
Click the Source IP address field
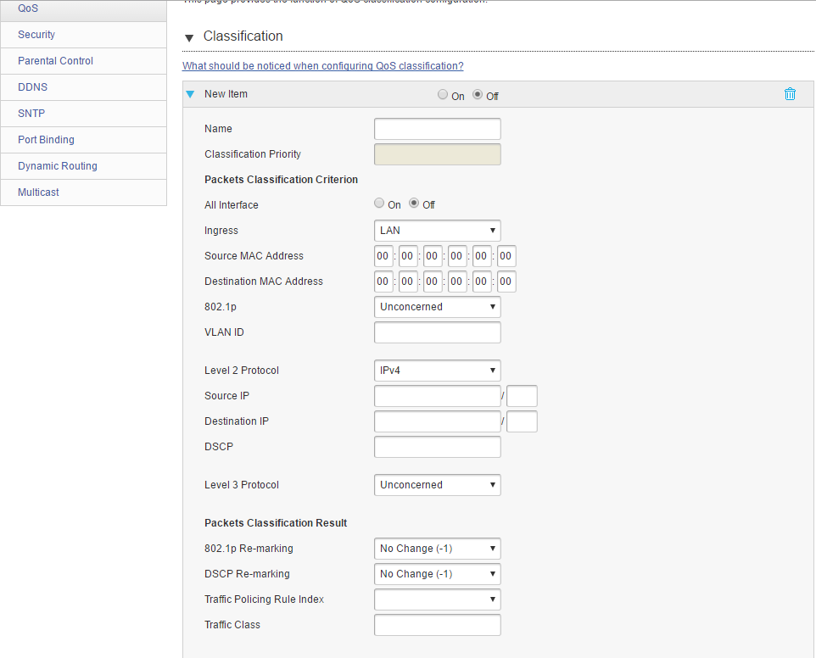pos(437,396)
